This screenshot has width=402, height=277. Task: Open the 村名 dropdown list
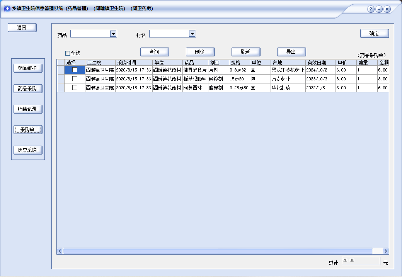(x=192, y=34)
